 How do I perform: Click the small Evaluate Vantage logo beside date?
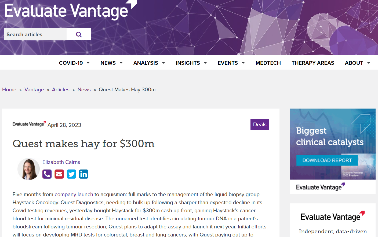point(29,124)
